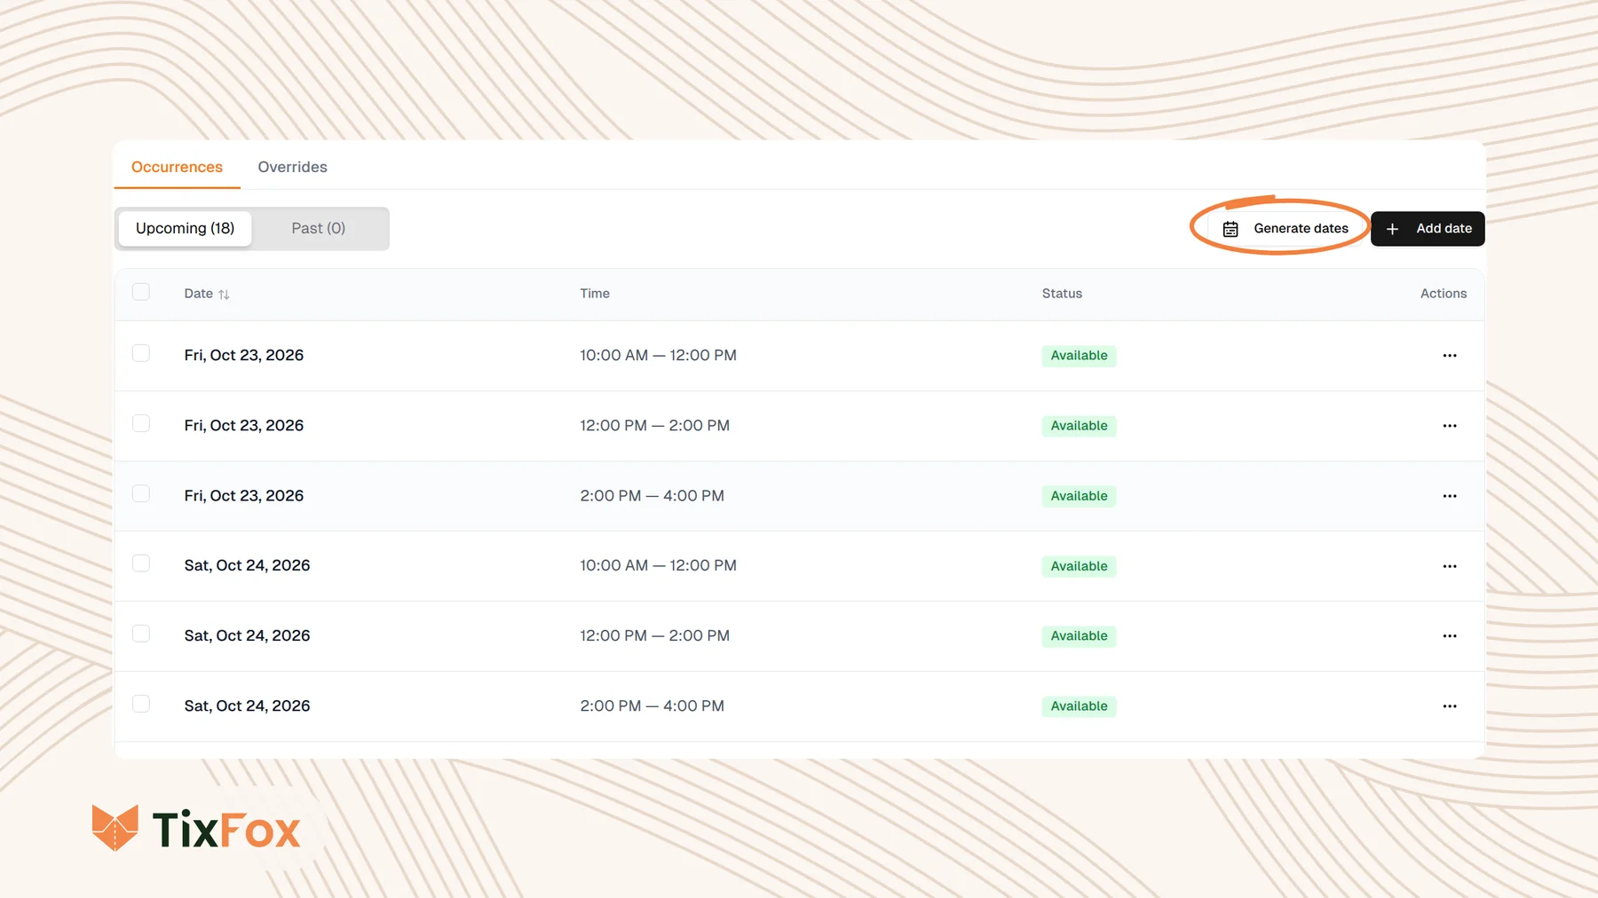Click the Status column header
Screen dimensions: 1598x898
coord(1062,294)
